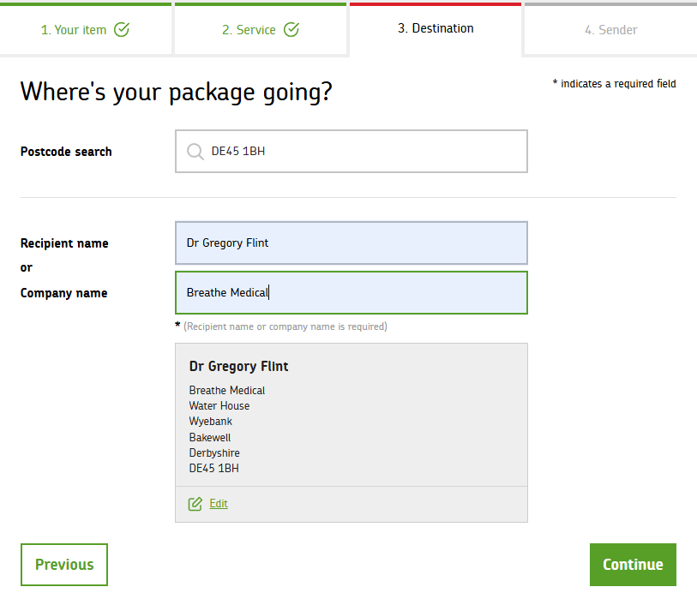
Task: Click the magnifier icon in postcode search
Action: pos(195,152)
